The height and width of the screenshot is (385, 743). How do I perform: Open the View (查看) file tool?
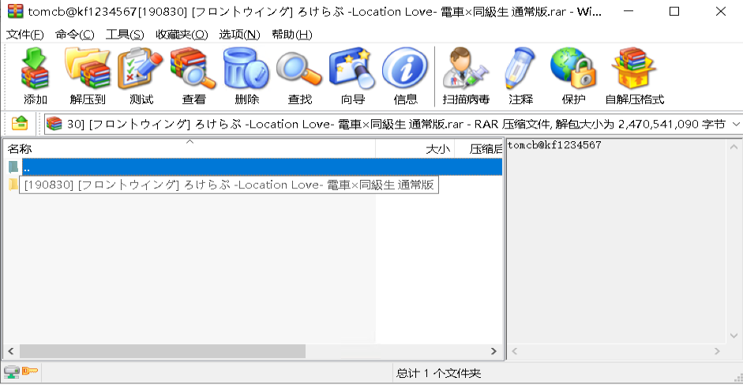(x=193, y=77)
